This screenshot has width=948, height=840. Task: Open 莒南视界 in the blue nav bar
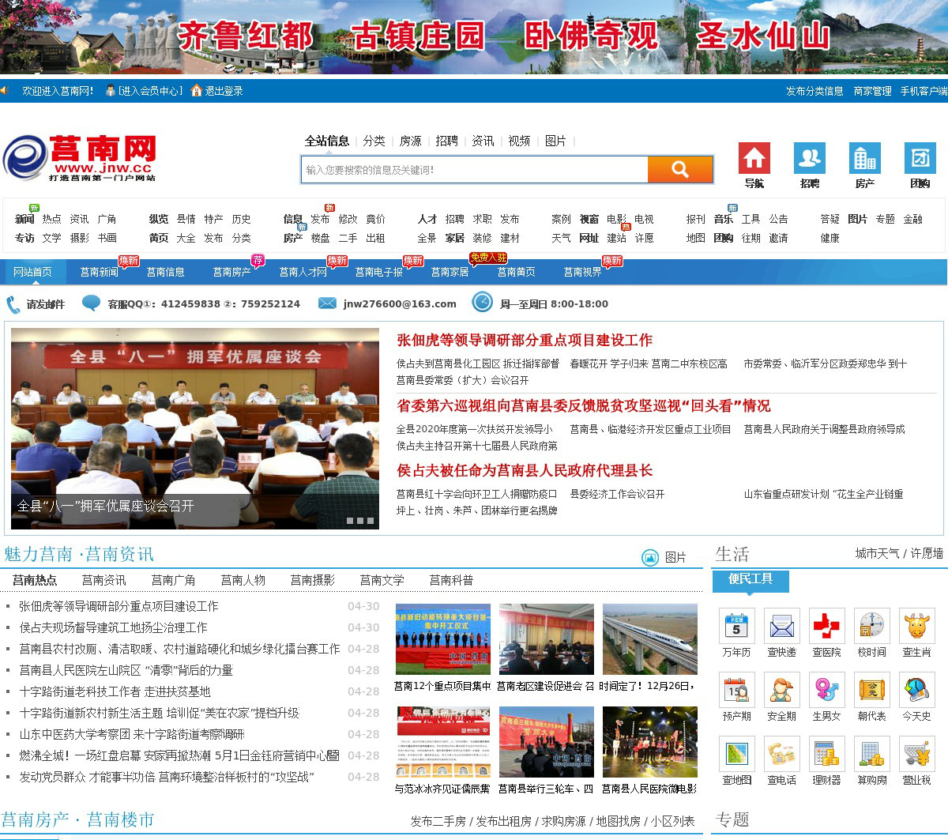[582, 272]
